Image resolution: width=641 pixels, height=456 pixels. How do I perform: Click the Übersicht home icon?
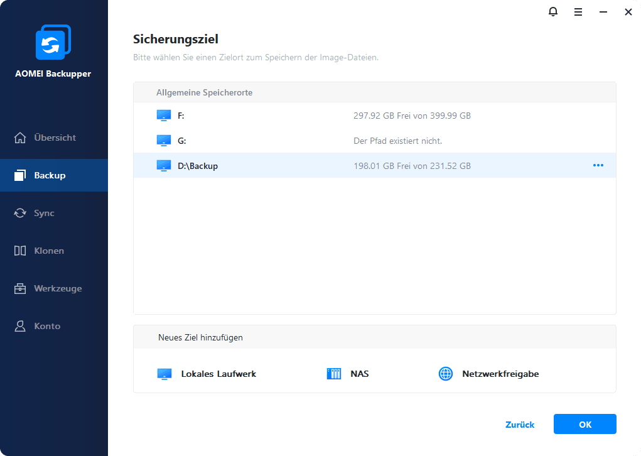(20, 138)
